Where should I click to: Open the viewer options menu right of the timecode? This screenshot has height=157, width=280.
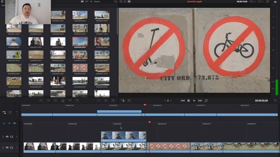[x=275, y=101]
